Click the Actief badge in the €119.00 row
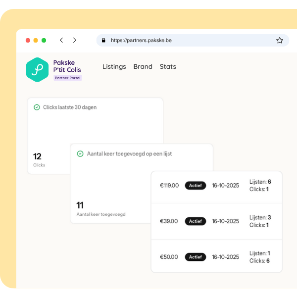The width and height of the screenshot is (297, 297). [x=196, y=186]
